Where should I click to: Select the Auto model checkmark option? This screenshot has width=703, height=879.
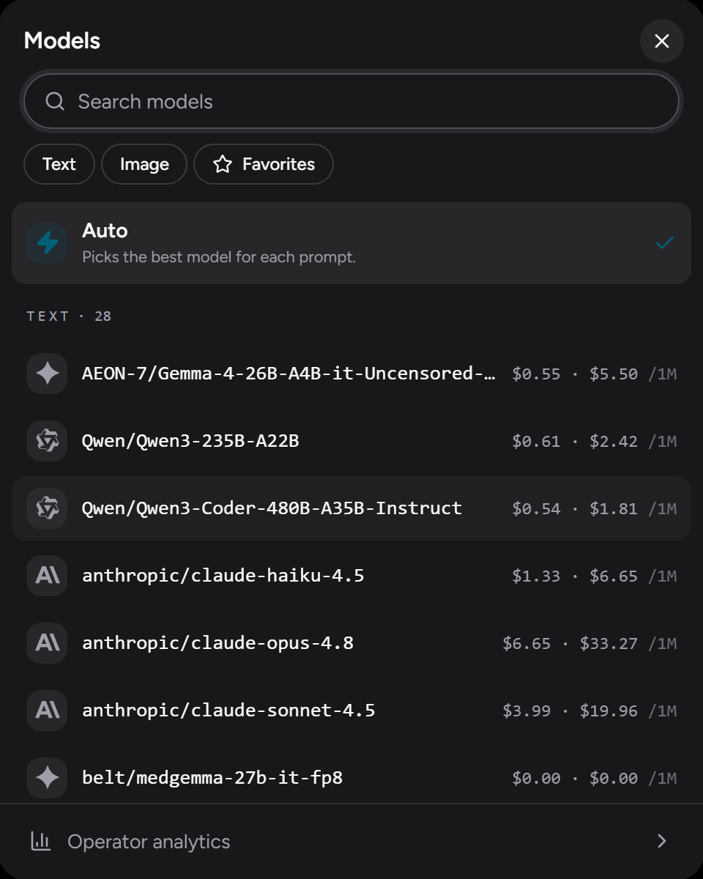tap(665, 243)
